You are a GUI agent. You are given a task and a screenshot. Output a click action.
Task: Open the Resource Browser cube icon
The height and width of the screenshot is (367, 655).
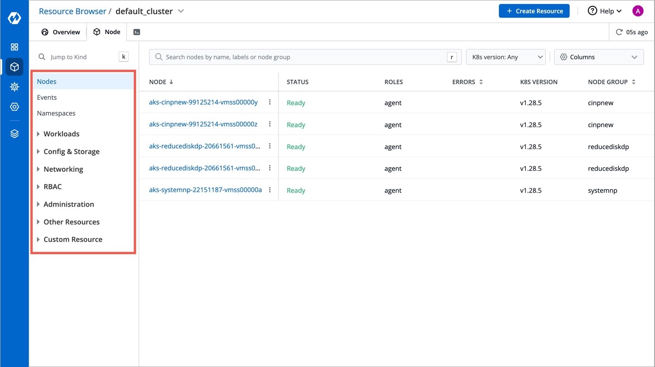pyautogui.click(x=15, y=67)
